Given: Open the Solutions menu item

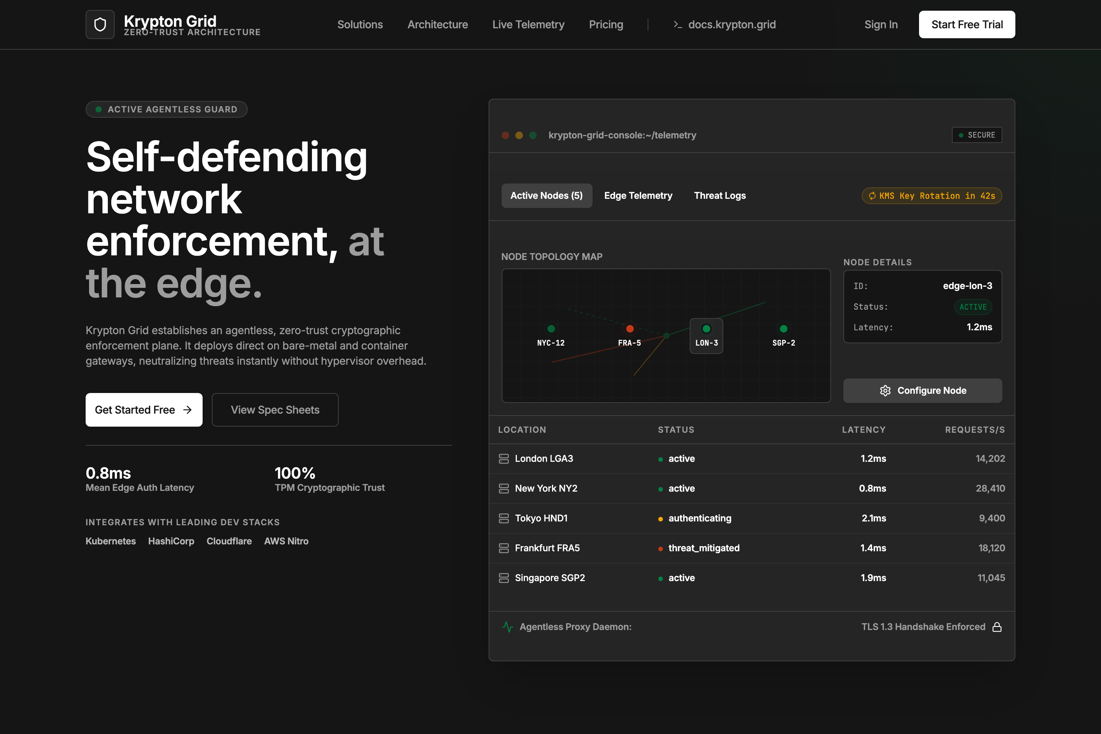Looking at the screenshot, I should click(360, 24).
